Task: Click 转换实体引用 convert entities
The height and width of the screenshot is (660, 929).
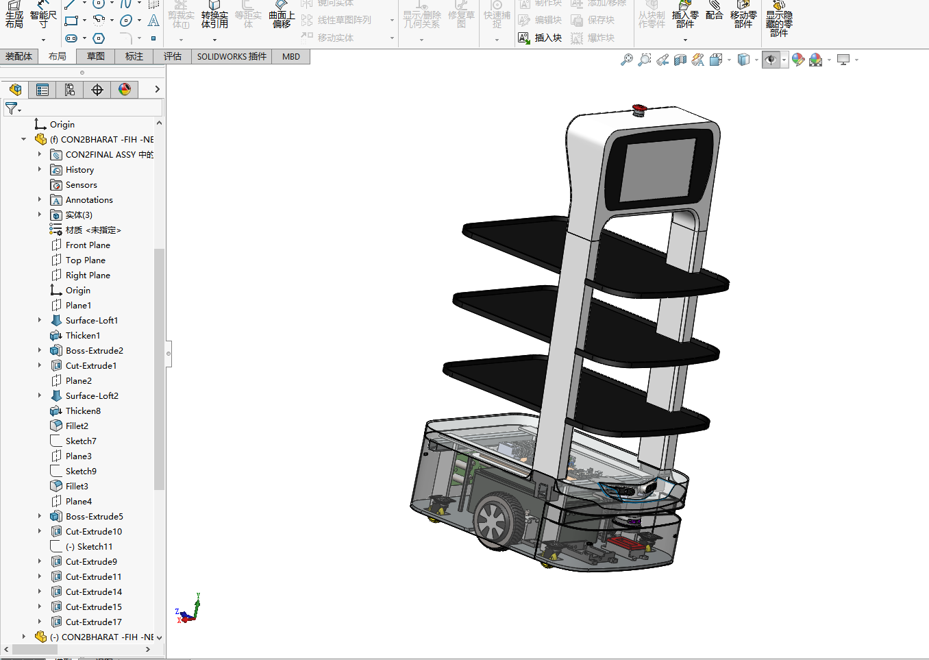Action: [214, 15]
